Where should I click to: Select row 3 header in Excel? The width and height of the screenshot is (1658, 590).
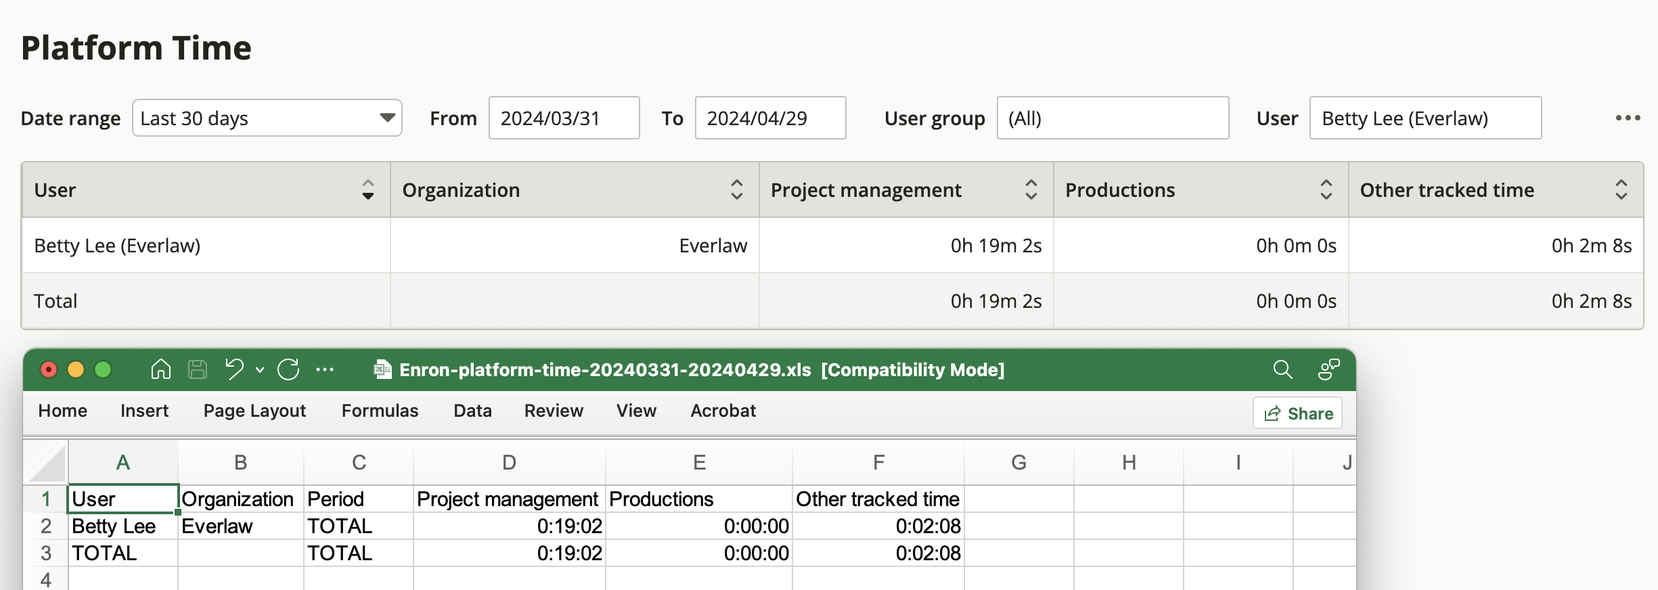pyautogui.click(x=46, y=553)
